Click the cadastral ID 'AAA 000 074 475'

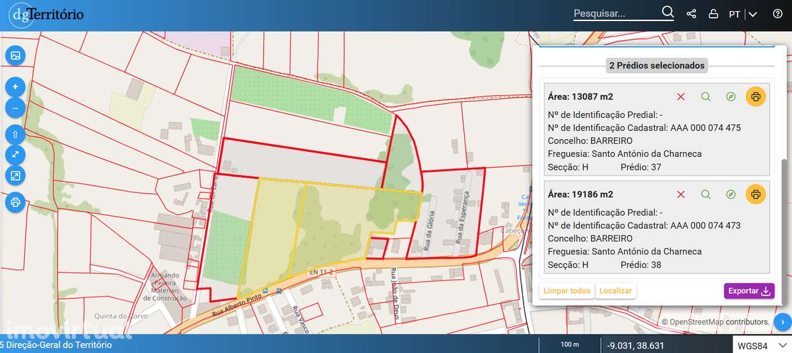(705, 128)
